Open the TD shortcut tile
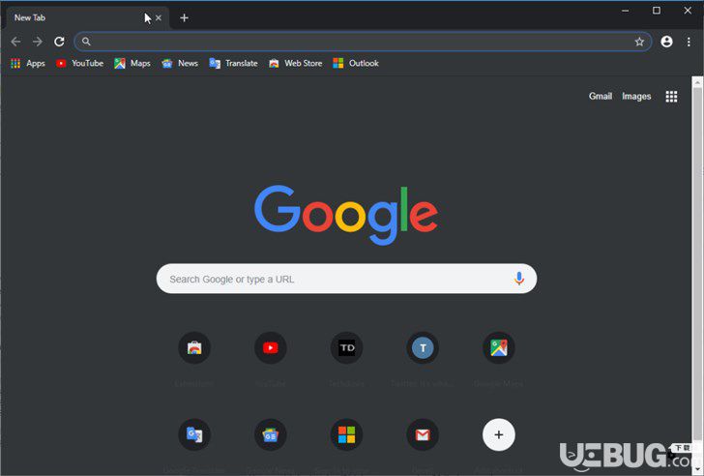The image size is (704, 476). click(346, 348)
